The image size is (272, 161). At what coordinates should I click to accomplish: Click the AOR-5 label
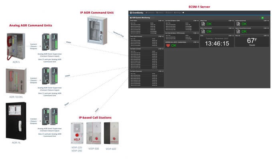point(16,62)
